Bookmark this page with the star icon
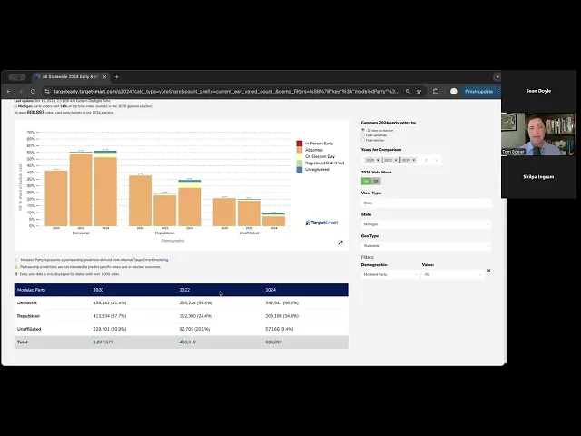The height and width of the screenshot is (436, 581). tap(419, 91)
